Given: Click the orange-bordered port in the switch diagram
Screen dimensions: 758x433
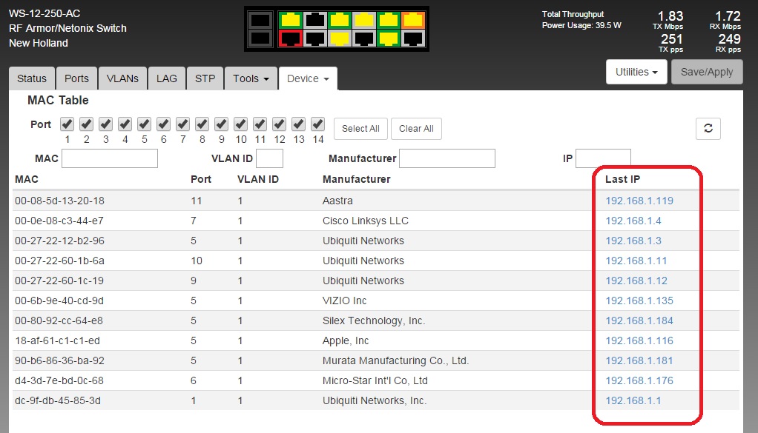Looking at the screenshot, I should point(413,20).
